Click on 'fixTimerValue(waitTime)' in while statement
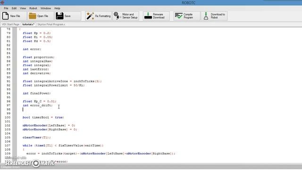 coord(80,145)
